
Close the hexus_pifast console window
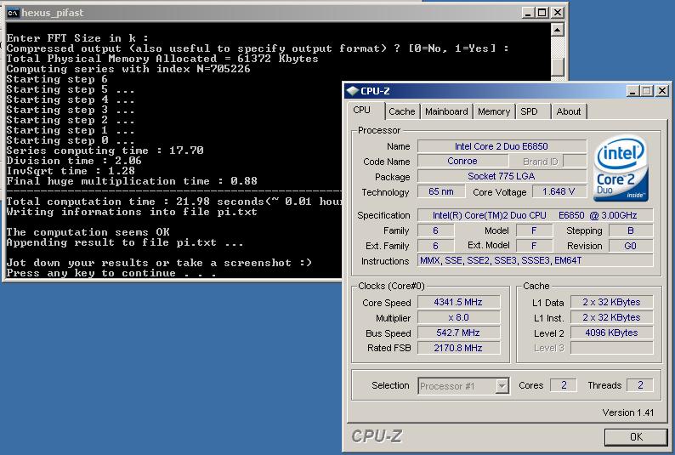tap(557, 13)
